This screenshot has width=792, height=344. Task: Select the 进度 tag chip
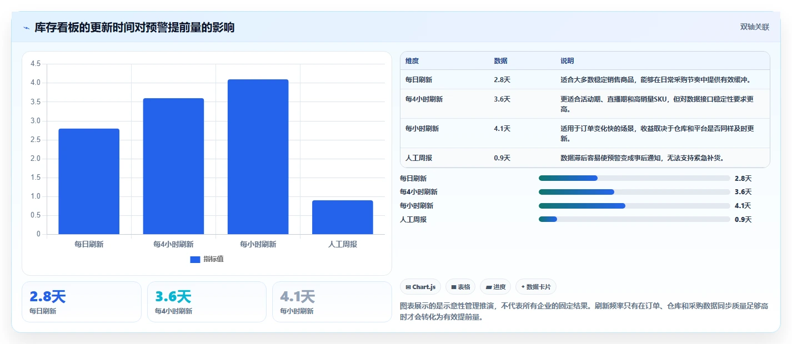click(x=495, y=287)
